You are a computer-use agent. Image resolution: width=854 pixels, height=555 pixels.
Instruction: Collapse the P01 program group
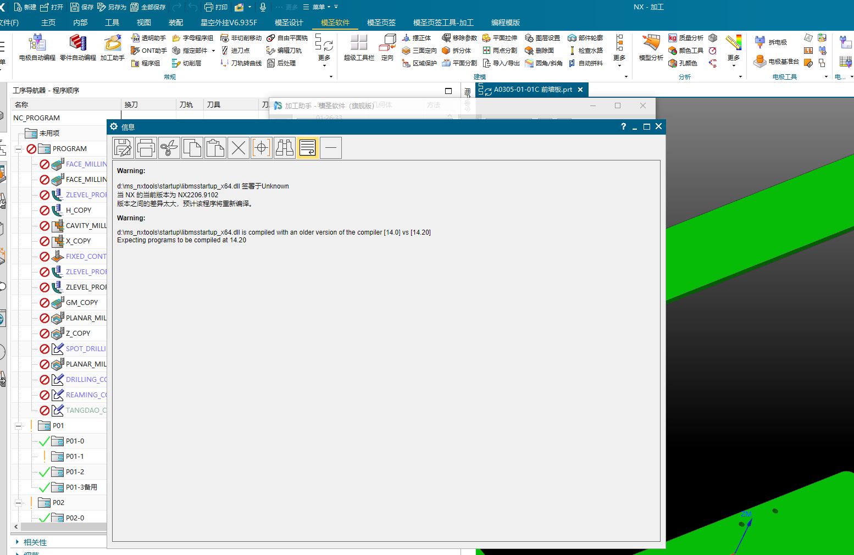tap(18, 426)
